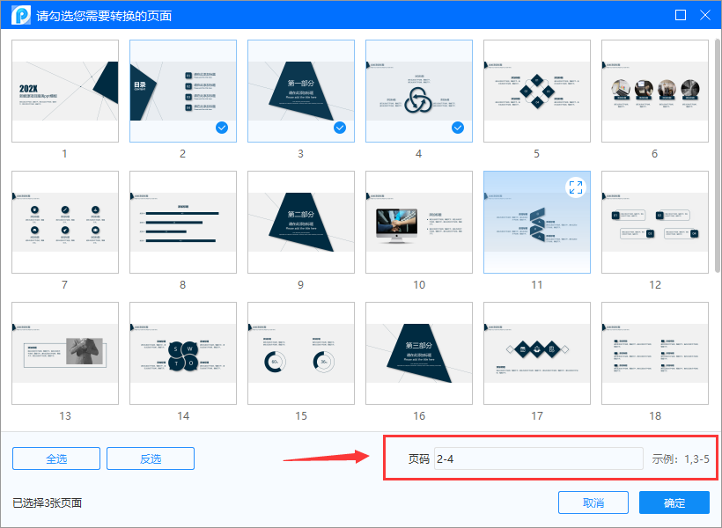This screenshot has height=528, width=722.
Task: Click the 示例：1,3-5 example hint text
Action: point(681,459)
